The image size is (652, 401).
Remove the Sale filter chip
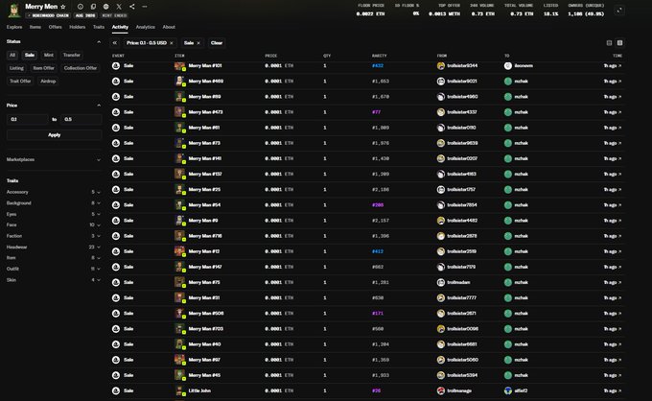[x=198, y=43]
